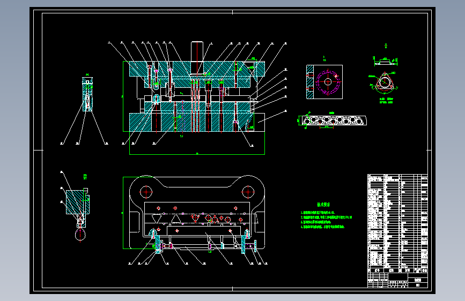Select the small vertical detail view at upper left
This screenshot has height=301, width=465.
click(87, 94)
